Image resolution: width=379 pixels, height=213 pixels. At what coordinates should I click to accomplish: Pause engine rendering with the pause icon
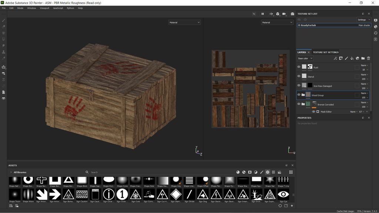tap(263, 14)
